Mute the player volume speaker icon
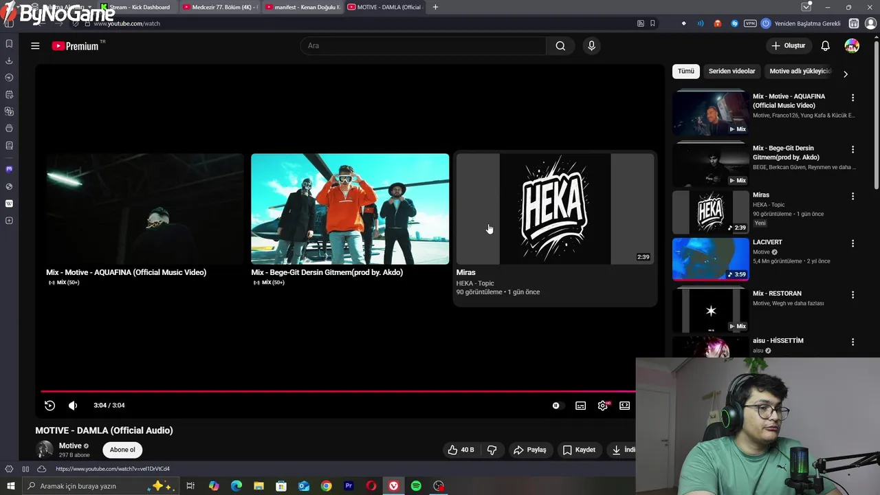The width and height of the screenshot is (880, 495). (x=73, y=406)
